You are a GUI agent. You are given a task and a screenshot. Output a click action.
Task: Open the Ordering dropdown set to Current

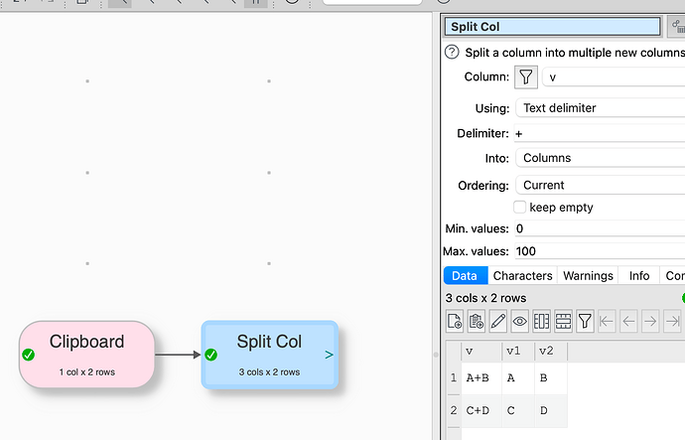tap(600, 185)
